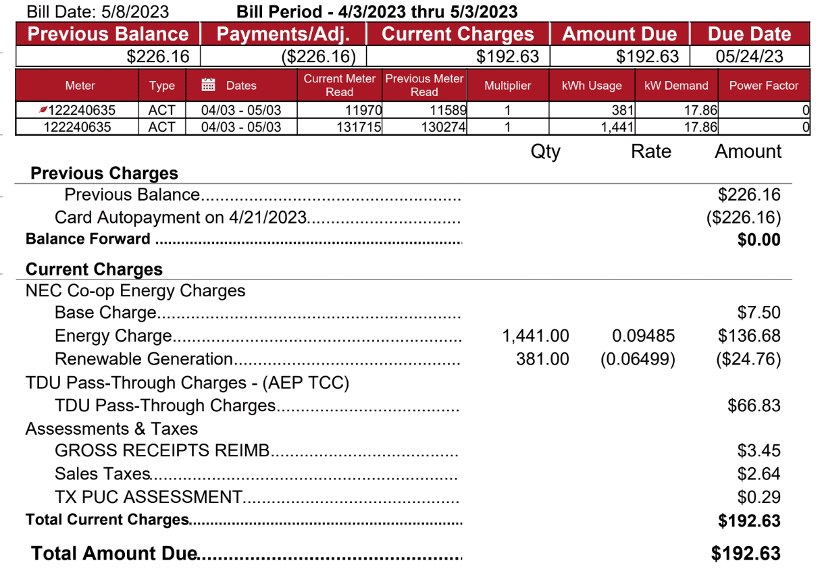Select the Power Factor column header
This screenshot has height=586, width=820.
(763, 86)
